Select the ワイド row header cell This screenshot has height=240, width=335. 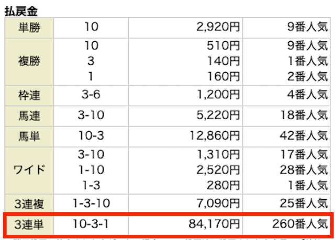point(29,170)
